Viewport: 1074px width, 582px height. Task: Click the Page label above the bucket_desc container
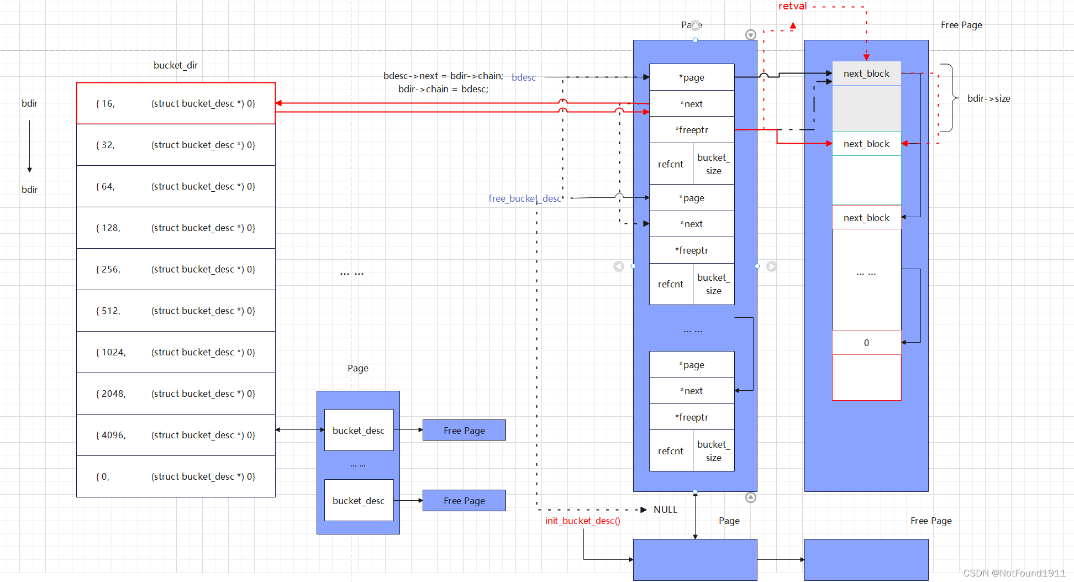coord(358,368)
